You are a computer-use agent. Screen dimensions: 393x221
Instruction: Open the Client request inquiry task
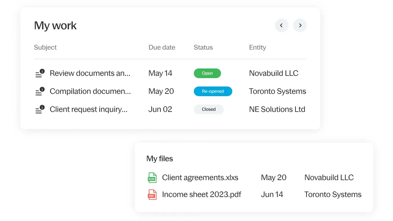point(89,109)
